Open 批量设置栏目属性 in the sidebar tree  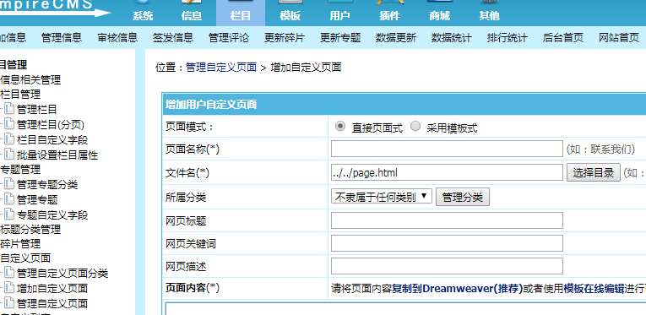pyautogui.click(x=57, y=155)
